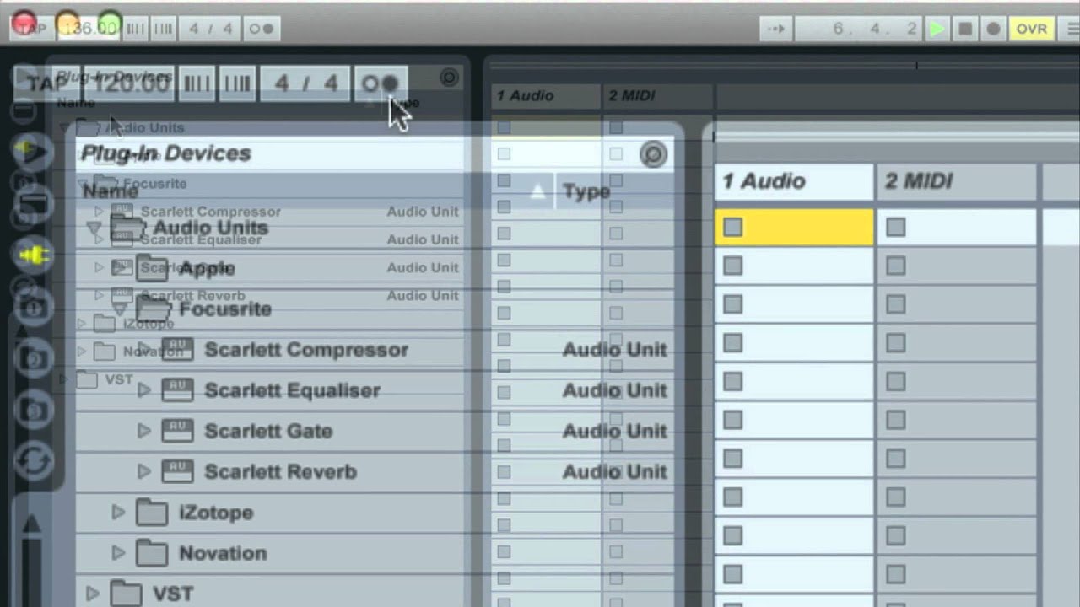Click the first clip slot square under large 2 MIDI
The width and height of the screenshot is (1080, 607).
coord(895,228)
